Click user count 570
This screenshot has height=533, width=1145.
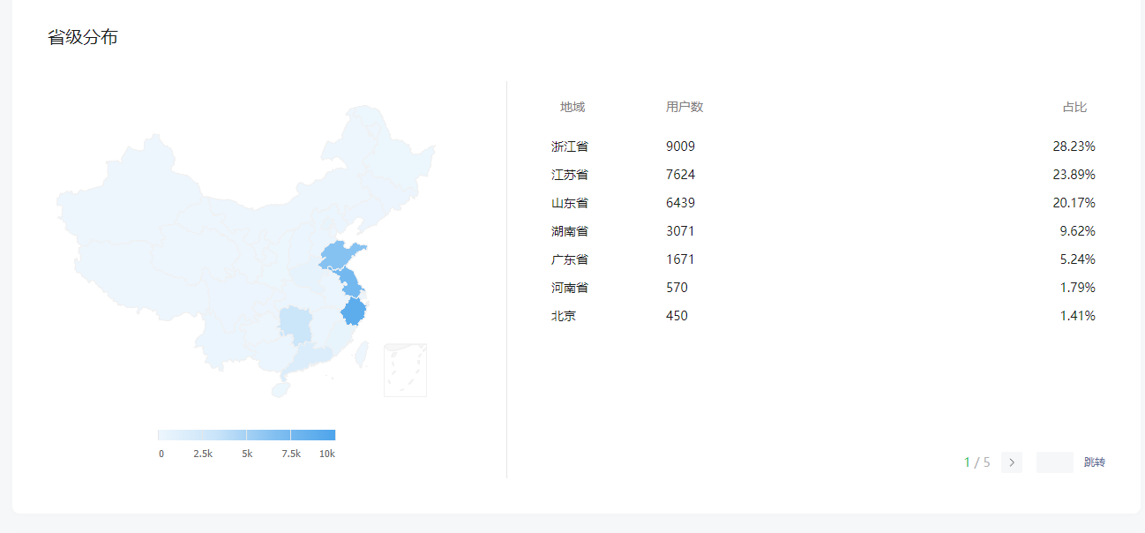(x=677, y=288)
